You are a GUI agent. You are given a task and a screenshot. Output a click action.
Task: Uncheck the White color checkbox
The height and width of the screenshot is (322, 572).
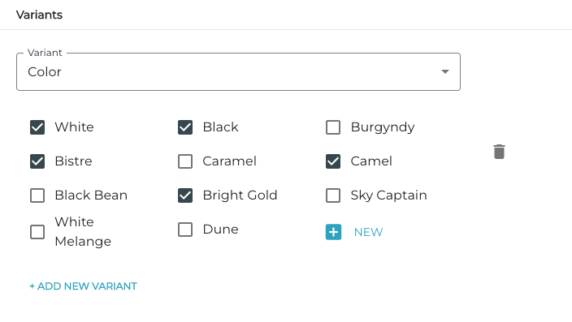pos(37,127)
